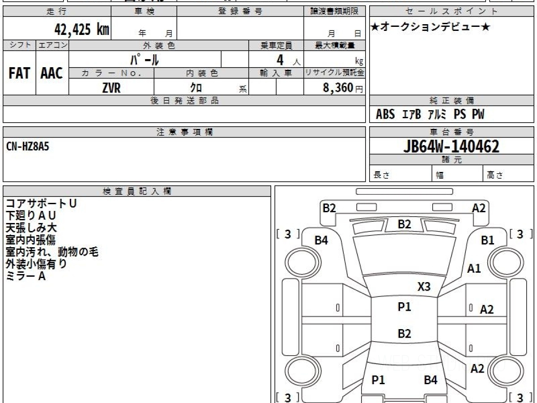The image size is (537, 403).
Task: Select the inspector note 室内内張傷
Action: (30, 240)
